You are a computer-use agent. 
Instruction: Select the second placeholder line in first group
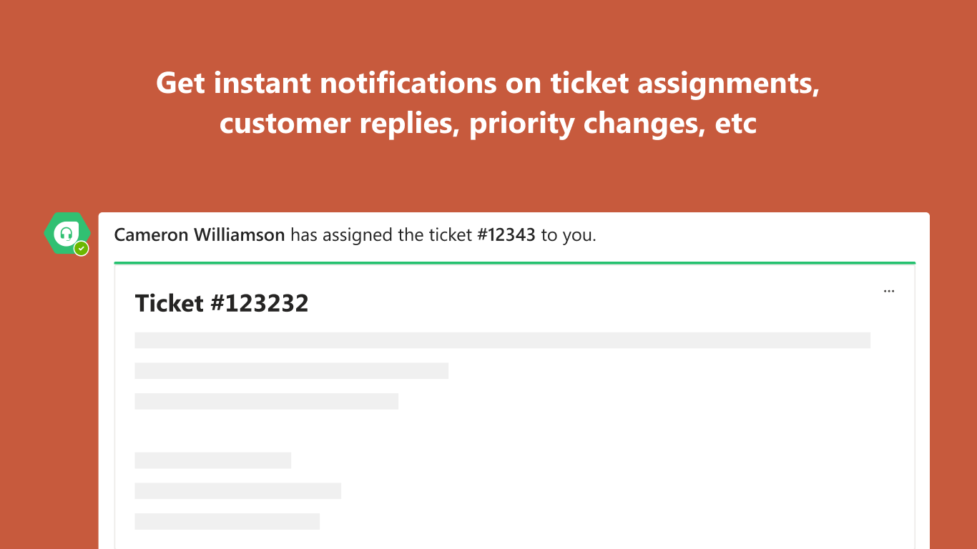point(291,370)
